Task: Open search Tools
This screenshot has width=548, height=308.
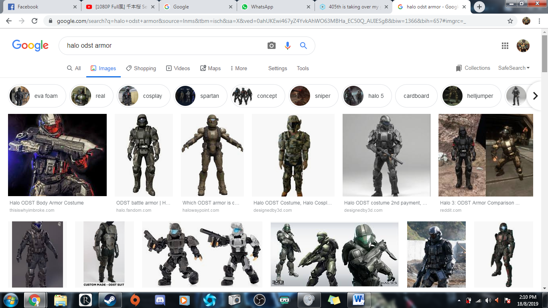Action: coord(303,69)
